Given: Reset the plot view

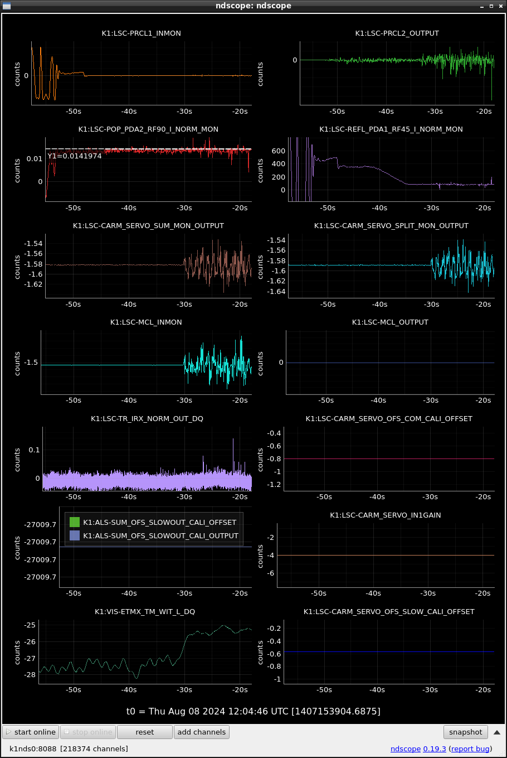Looking at the screenshot, I should tap(145, 732).
